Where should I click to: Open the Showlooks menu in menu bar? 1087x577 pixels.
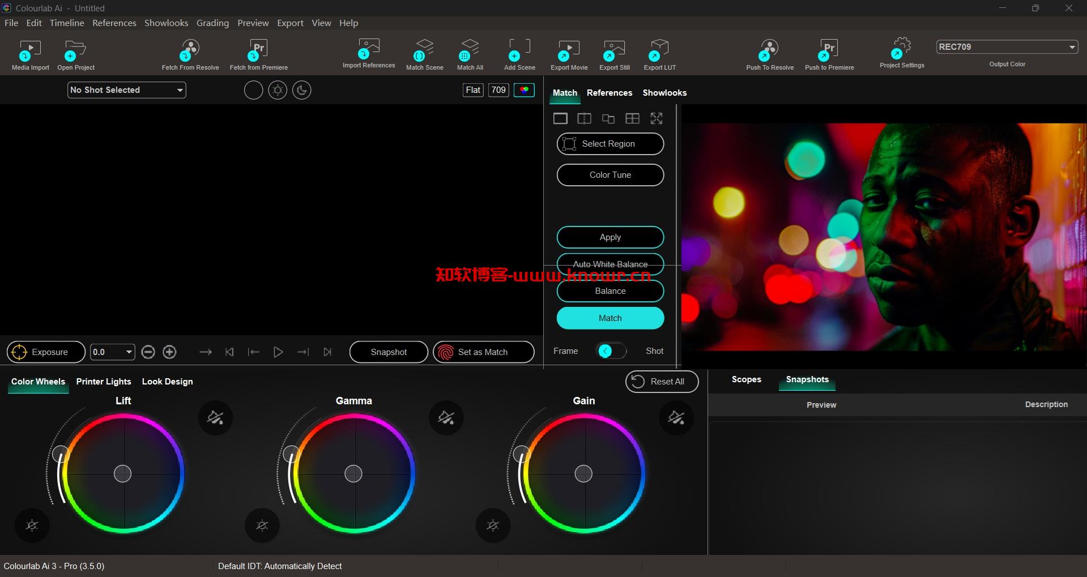tap(166, 23)
